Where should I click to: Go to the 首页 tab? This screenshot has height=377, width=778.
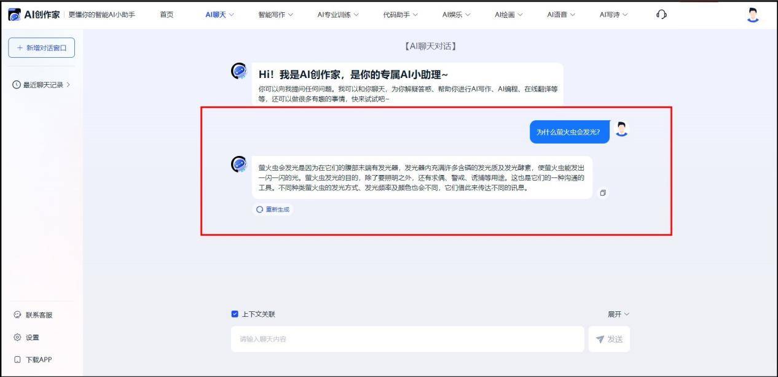click(x=167, y=15)
